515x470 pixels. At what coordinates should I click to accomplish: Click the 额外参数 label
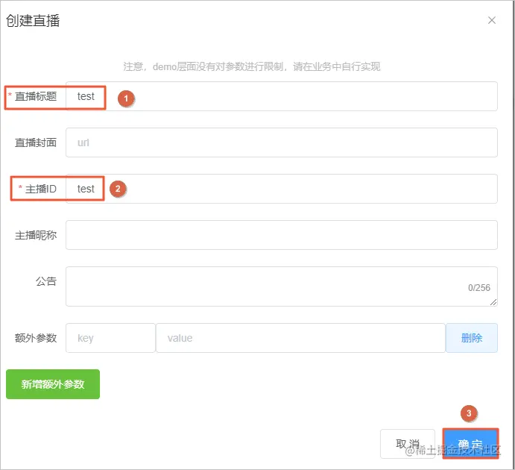(36, 338)
